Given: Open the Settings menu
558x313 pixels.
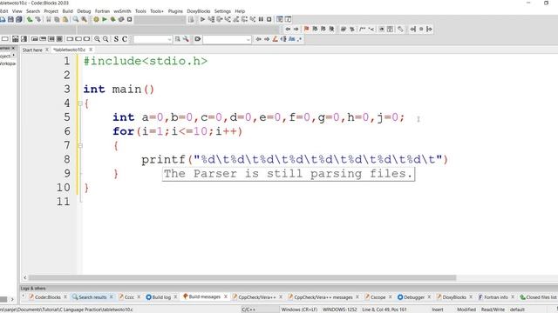Looking at the screenshot, I should click(x=223, y=11).
